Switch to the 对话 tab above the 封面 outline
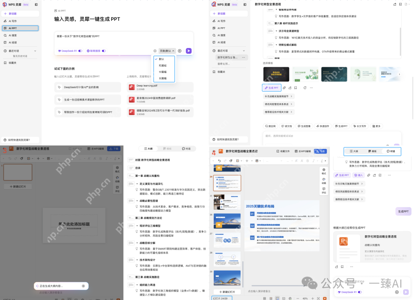The width and height of the screenshot is (415, 300). pyautogui.click(x=186, y=149)
